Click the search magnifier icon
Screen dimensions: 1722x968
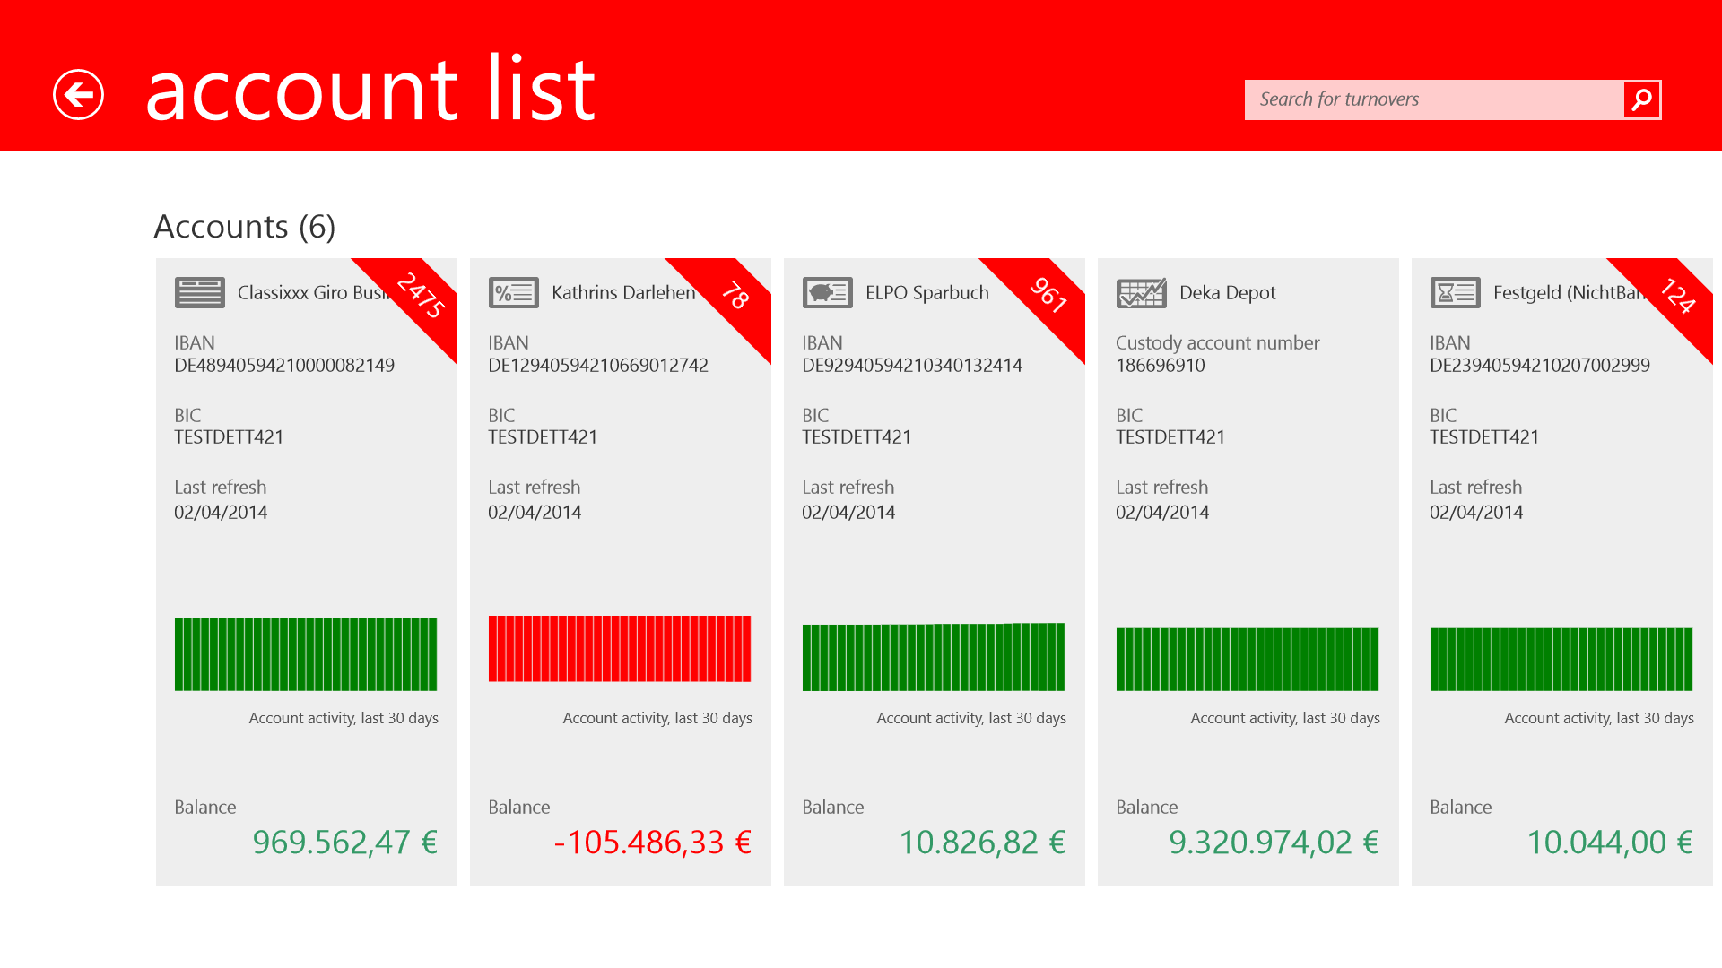point(1641,99)
